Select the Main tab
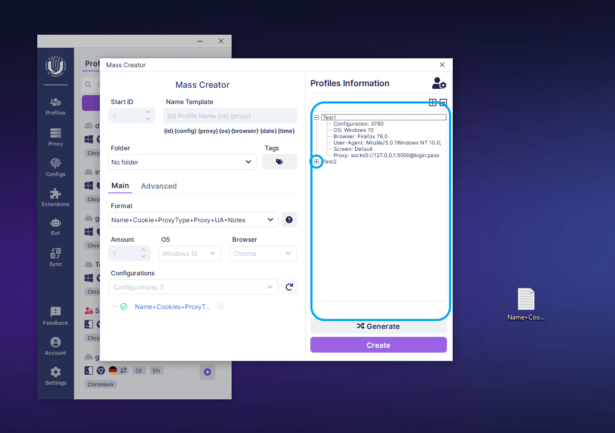 point(120,185)
